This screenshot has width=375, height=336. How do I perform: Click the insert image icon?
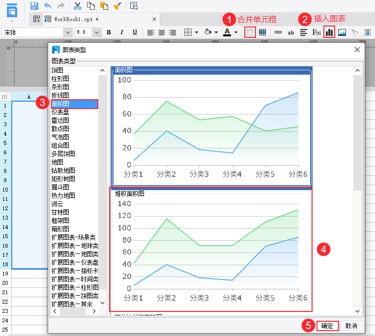tap(342, 32)
